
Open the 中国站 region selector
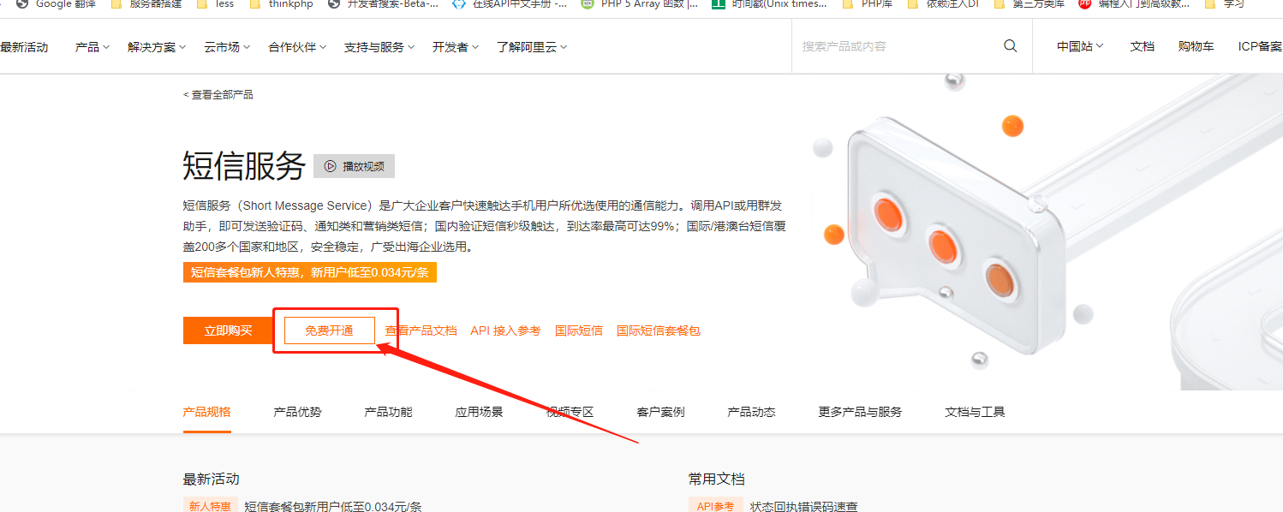(x=1080, y=46)
